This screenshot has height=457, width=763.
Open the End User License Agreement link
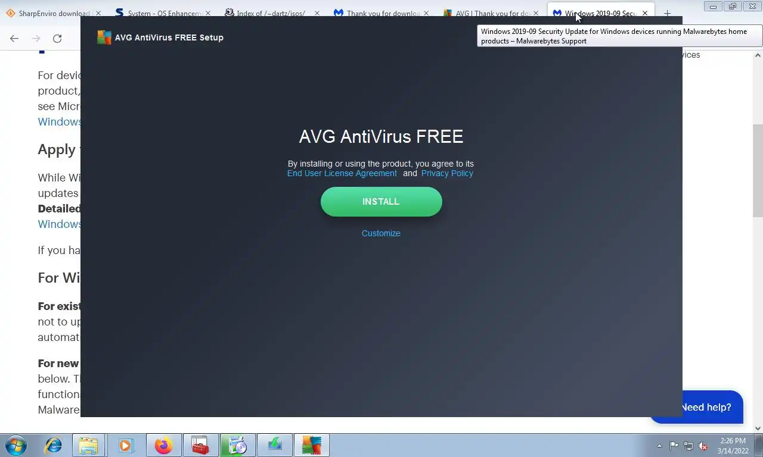tap(342, 173)
